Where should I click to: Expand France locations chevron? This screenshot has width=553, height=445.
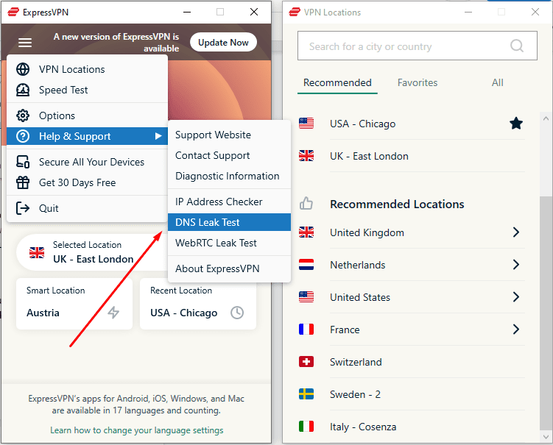516,329
